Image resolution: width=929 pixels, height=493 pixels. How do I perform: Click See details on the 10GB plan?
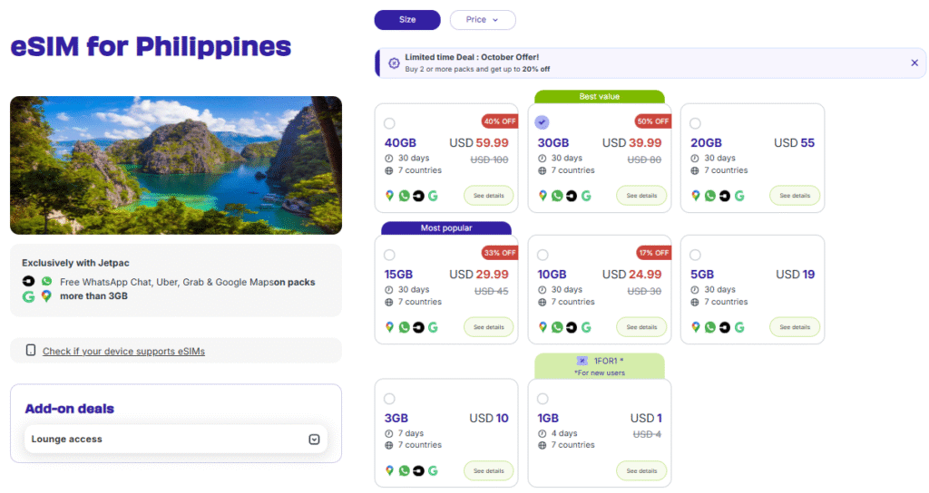tap(641, 327)
